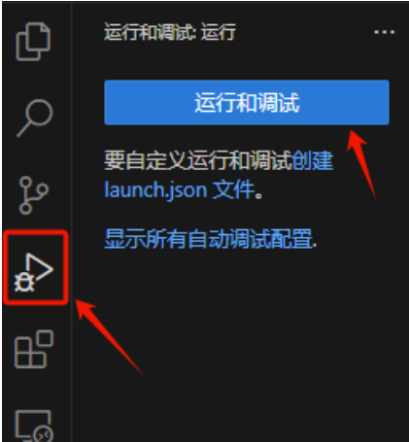This screenshot has height=442, width=409.
Task: Open the Explorer files view
Action: (33, 42)
